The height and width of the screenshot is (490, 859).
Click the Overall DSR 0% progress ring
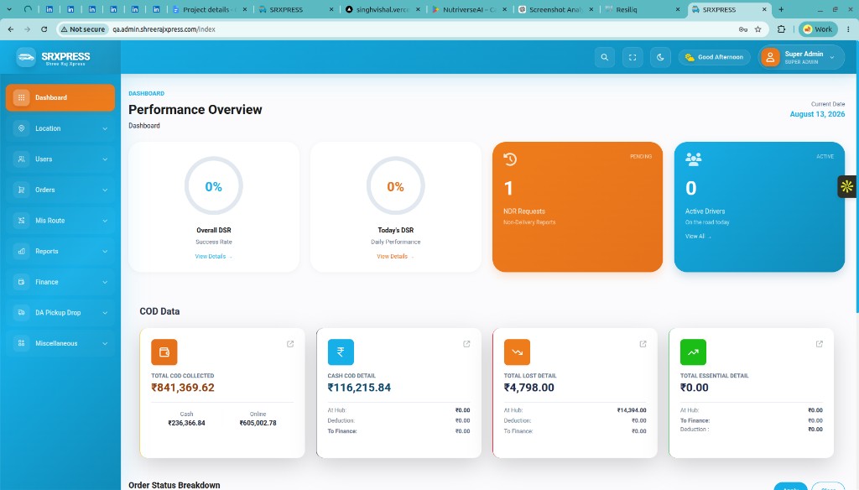(x=214, y=185)
